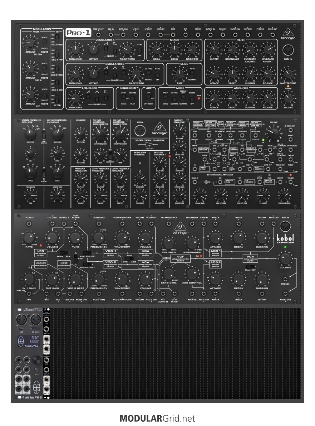Click the K-2 main Volume knob
Image resolution: width=315 pixels, height=426 pixels.
tap(273, 132)
